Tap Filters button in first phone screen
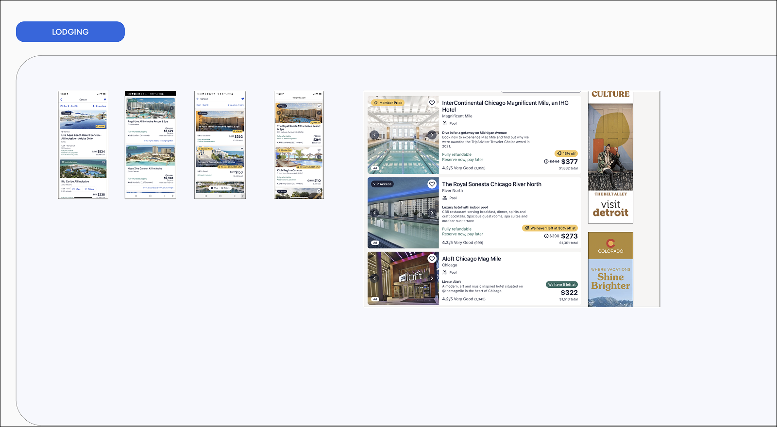 89,189
